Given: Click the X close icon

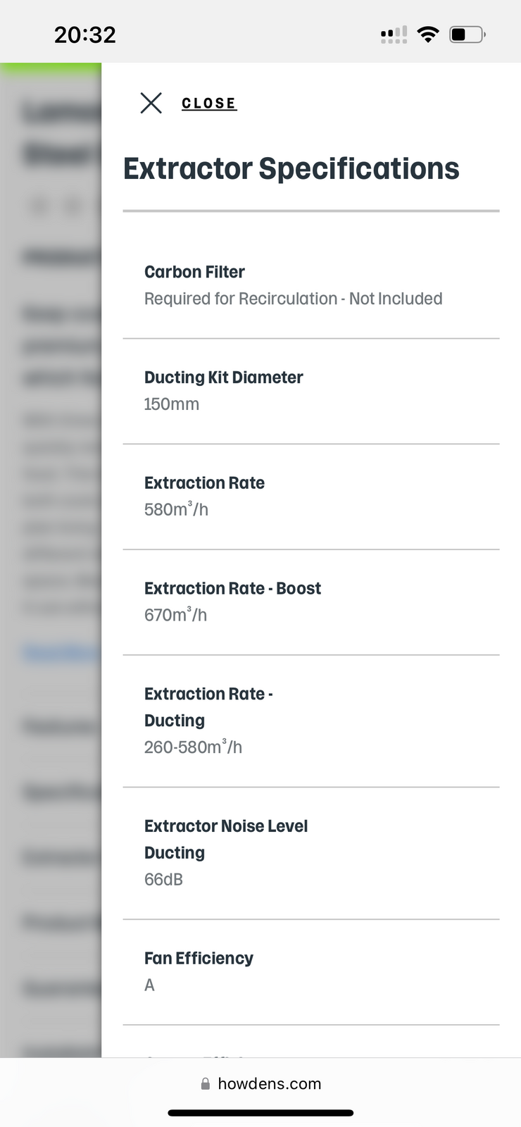Looking at the screenshot, I should [151, 103].
